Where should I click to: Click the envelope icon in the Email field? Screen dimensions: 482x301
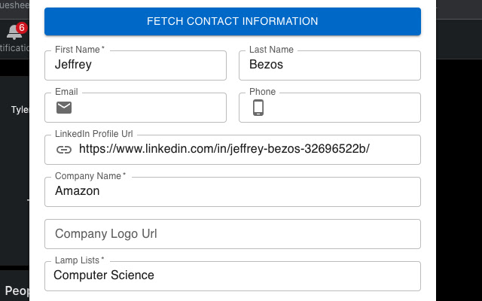(65, 108)
